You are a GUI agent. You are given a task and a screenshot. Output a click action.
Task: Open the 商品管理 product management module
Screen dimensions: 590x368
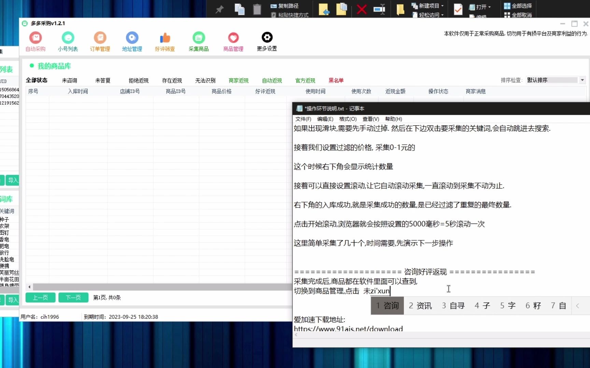coord(233,42)
